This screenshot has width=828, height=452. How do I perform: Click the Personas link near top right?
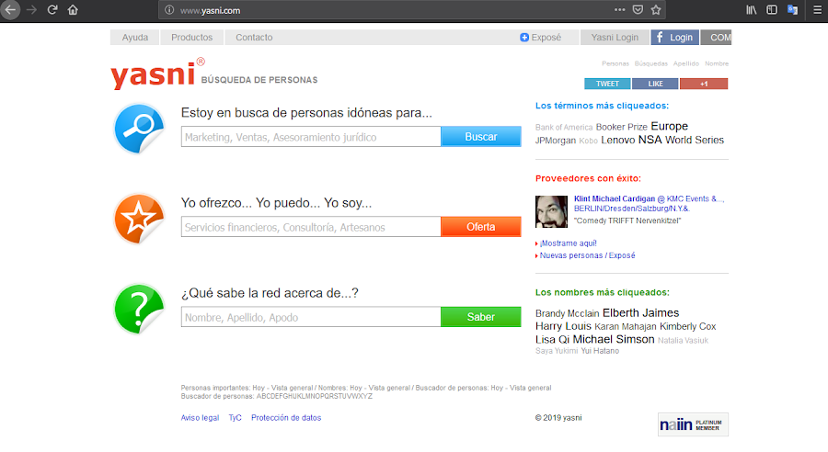pyautogui.click(x=615, y=63)
